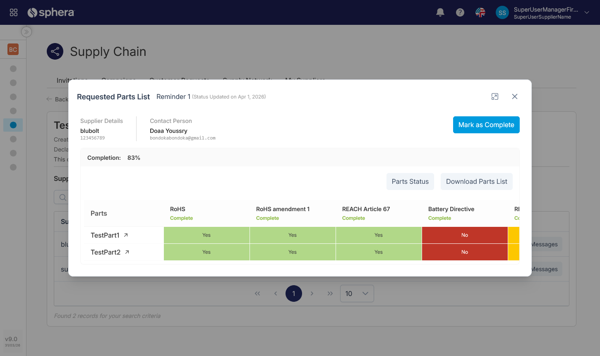Image resolution: width=600 pixels, height=356 pixels.
Task: Click the SS user avatar
Action: pyautogui.click(x=502, y=12)
